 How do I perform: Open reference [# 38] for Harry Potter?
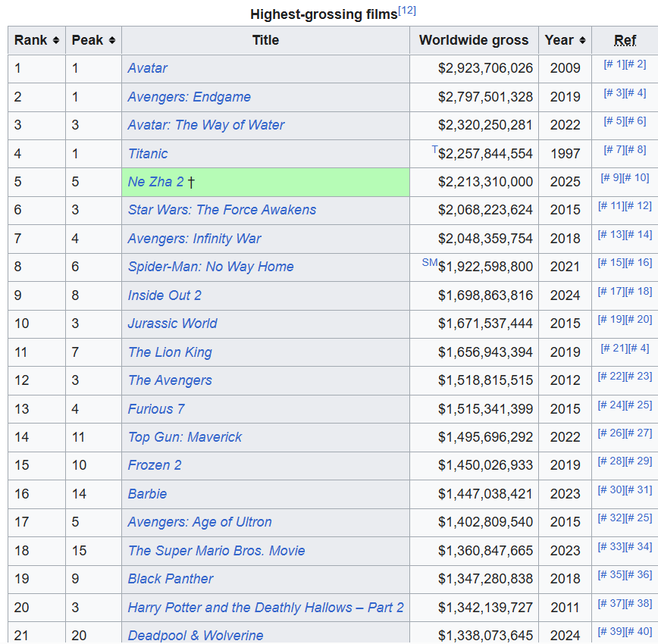coord(638,603)
